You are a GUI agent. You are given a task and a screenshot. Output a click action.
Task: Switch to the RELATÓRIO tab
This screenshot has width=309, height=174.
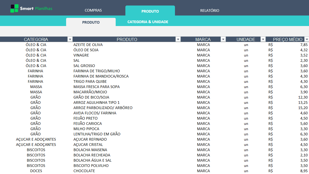coord(210,11)
